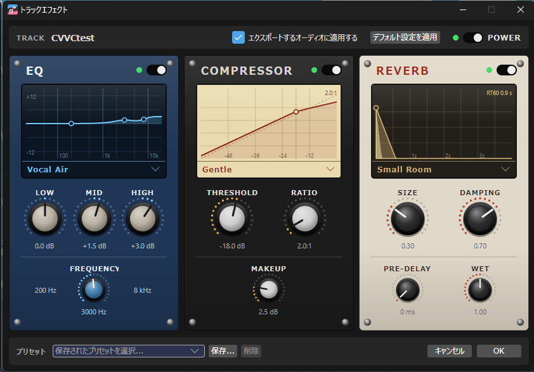Toggle the EQ power switch
The image size is (534, 372).
156,70
